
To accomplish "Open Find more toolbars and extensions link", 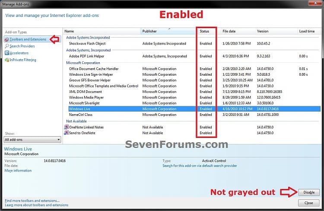I will point(32,201).
